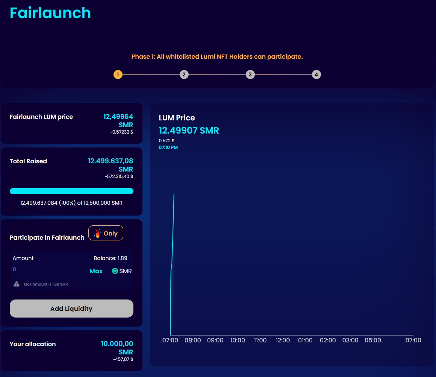436x377 pixels.
Task: Click the Add Liquidity button
Action: pos(71,309)
